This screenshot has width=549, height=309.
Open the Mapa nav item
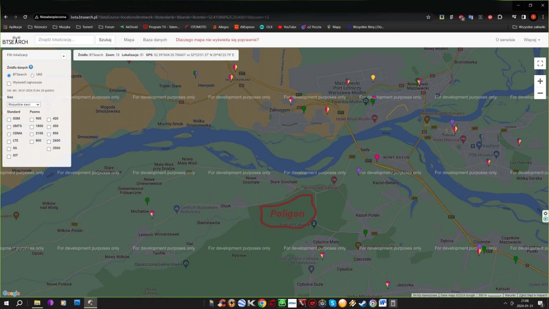[x=129, y=40]
